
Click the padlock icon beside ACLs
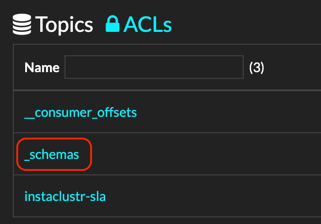112,23
